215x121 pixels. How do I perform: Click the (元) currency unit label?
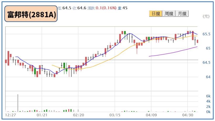[x=206, y=16]
